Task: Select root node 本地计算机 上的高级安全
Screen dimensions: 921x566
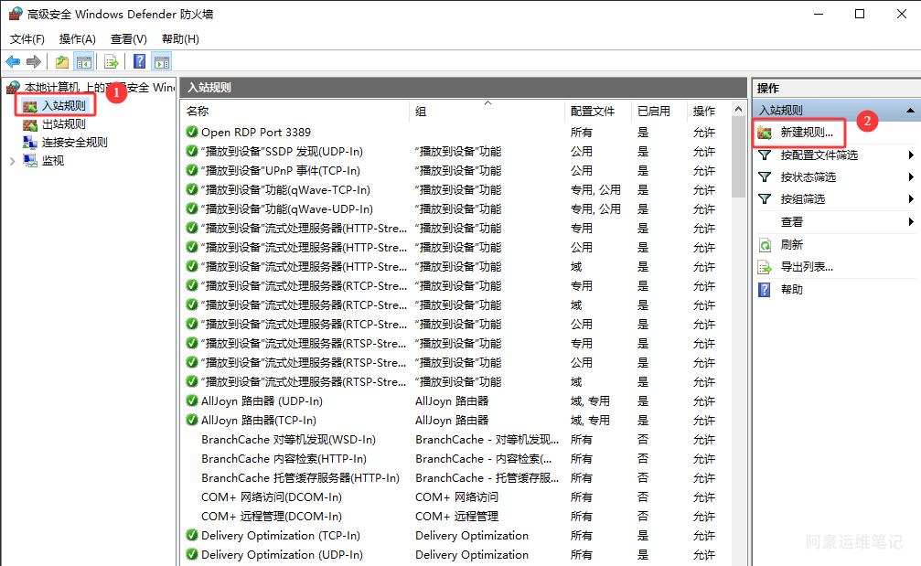Action: (x=99, y=88)
